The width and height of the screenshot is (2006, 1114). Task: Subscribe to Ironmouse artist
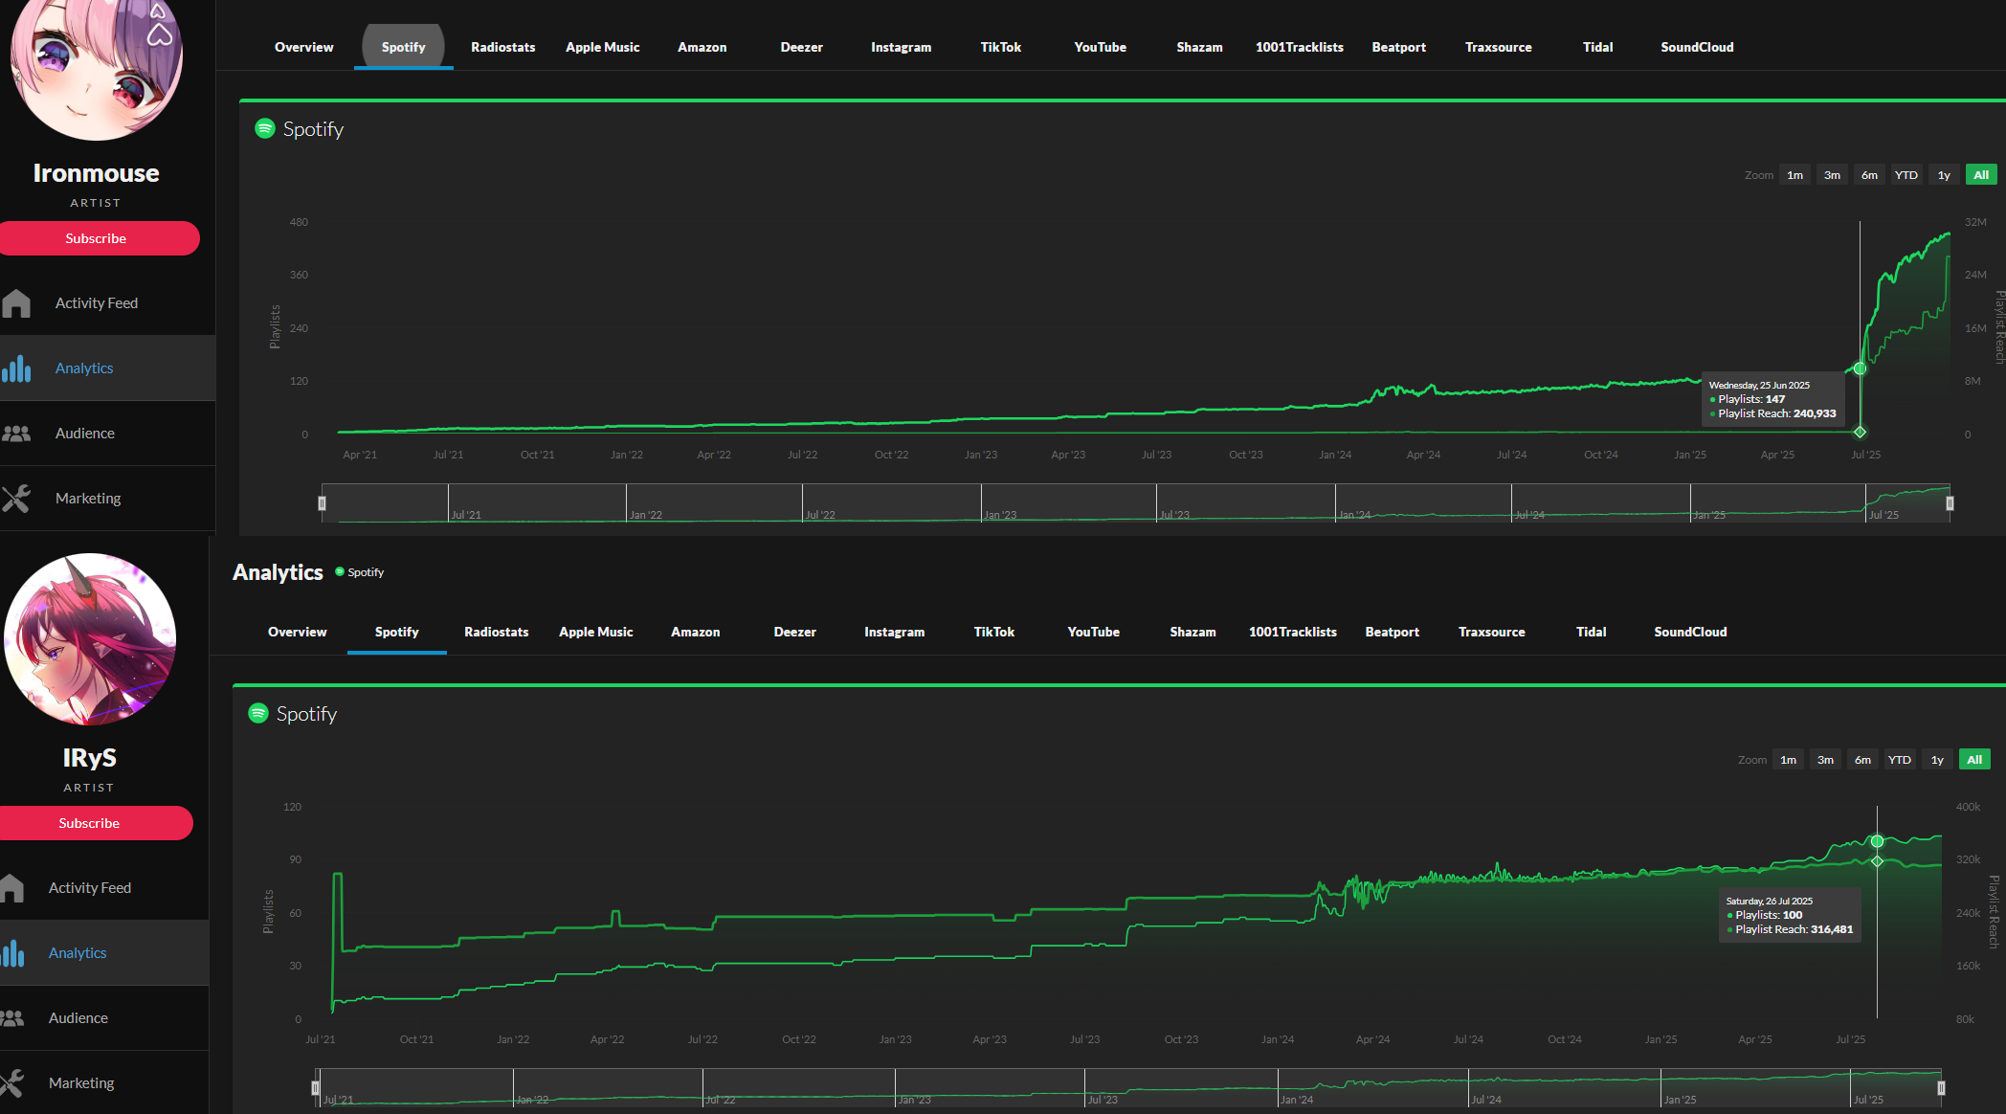click(x=96, y=238)
